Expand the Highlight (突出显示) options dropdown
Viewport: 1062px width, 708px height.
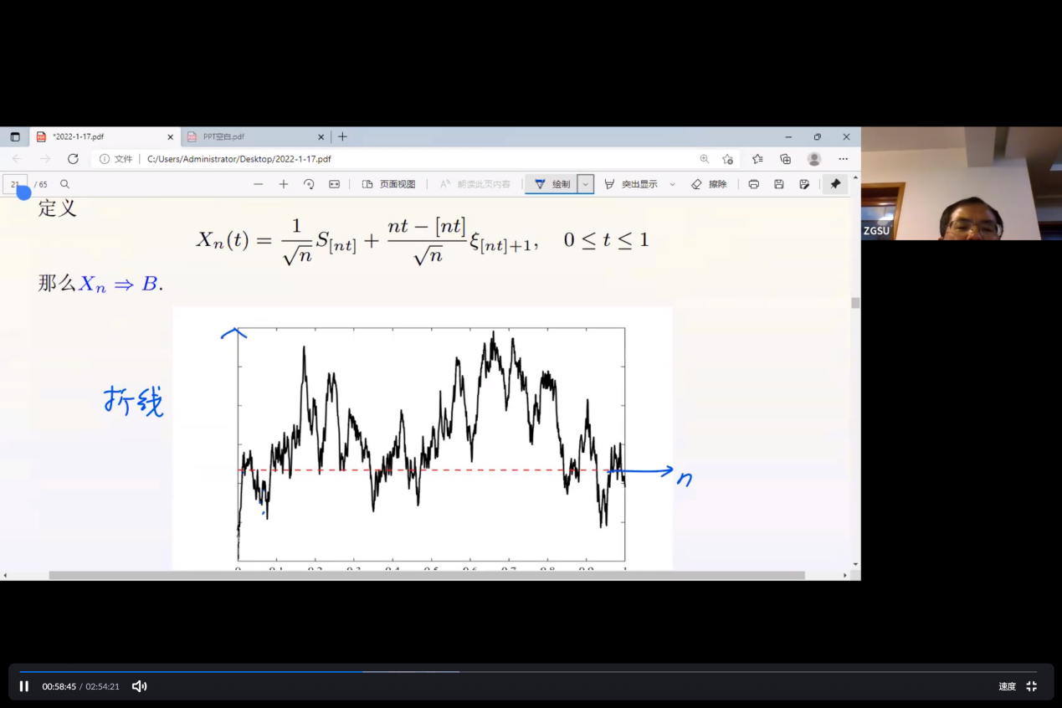(x=672, y=184)
